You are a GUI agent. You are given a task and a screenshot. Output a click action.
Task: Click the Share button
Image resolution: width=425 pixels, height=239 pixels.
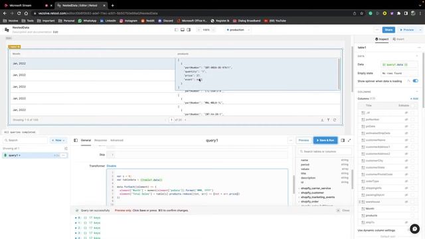click(x=388, y=30)
